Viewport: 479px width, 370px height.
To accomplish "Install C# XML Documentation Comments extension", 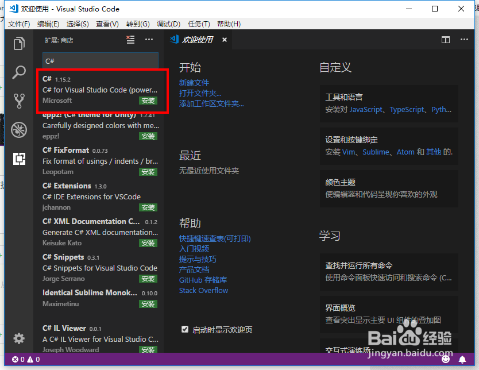I will 148,243.
